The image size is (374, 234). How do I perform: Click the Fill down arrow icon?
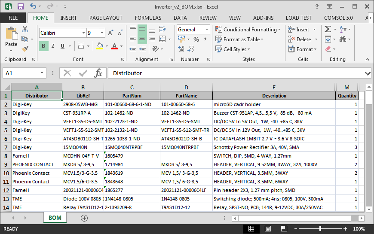tap(328, 39)
